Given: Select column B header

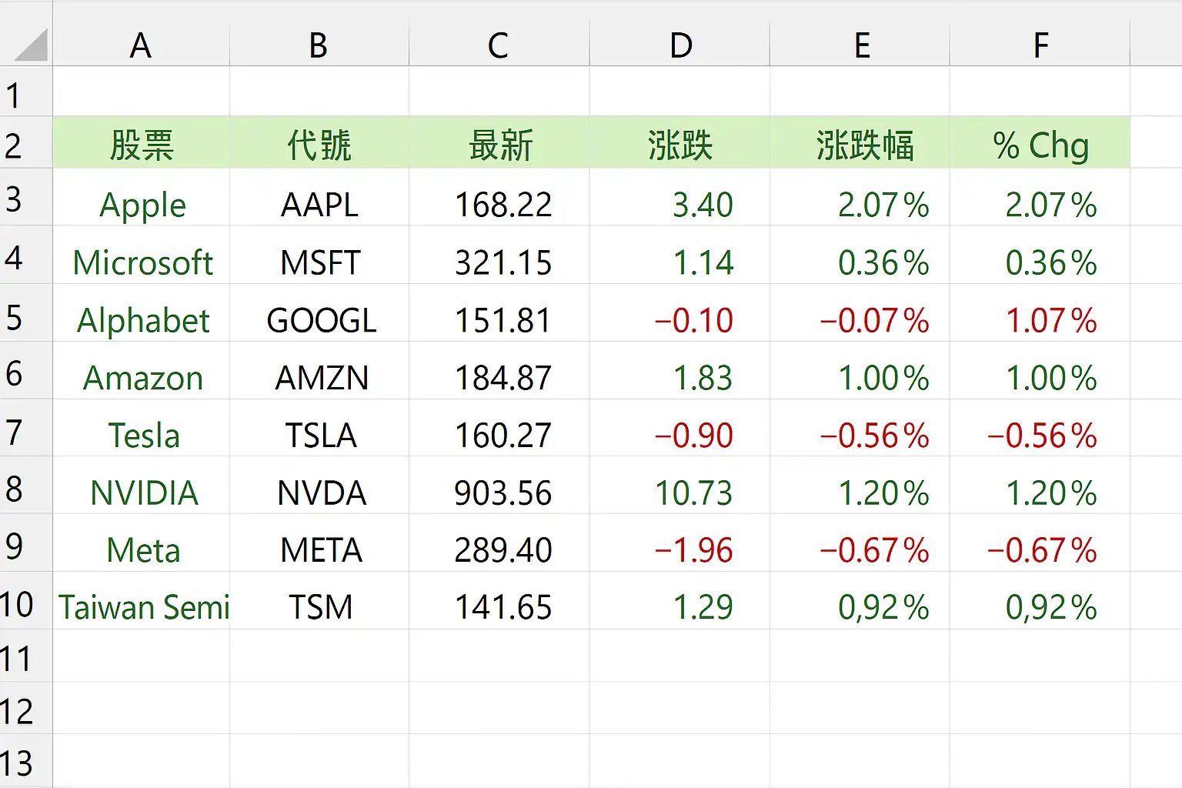Looking at the screenshot, I should [319, 45].
